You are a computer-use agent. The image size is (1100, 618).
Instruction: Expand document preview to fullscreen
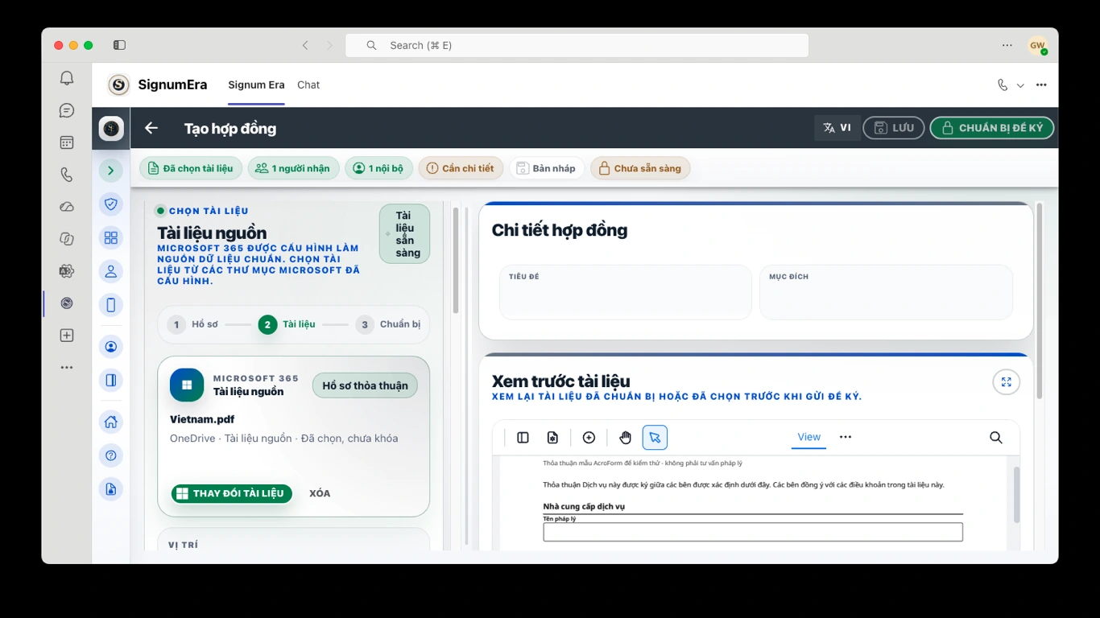coord(1006,382)
